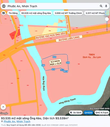
Task: Switch to the QHC N.Trạch map layer
Action: point(102,113)
